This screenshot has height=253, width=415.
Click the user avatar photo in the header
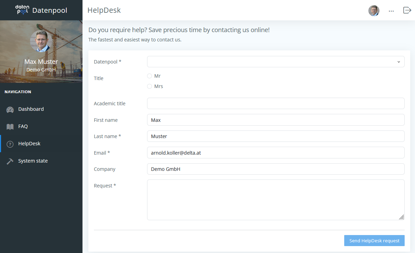point(374,10)
